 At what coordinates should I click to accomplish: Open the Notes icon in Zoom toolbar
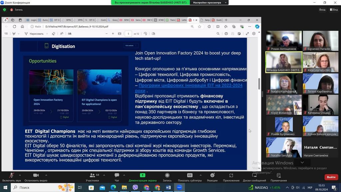[278, 176]
